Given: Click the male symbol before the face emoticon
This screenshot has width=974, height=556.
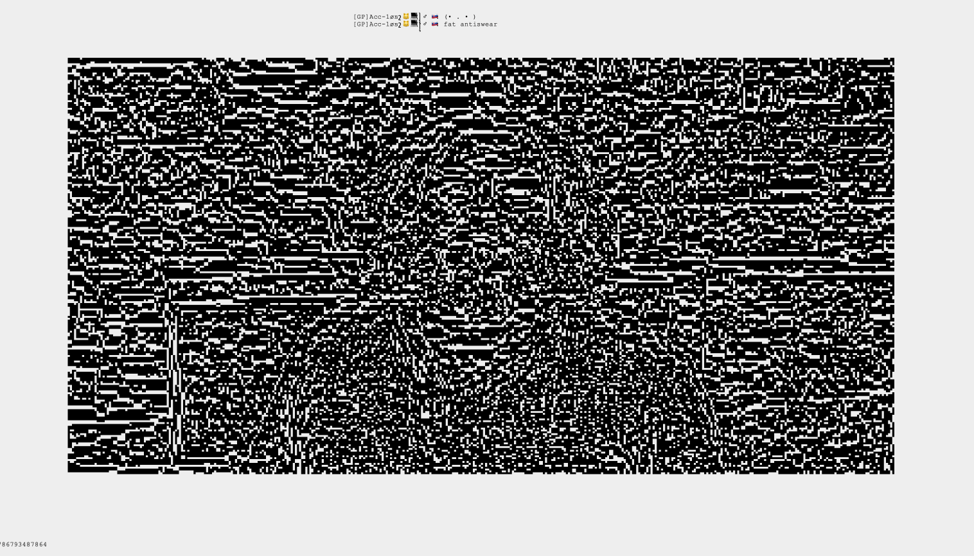Looking at the screenshot, I should pos(425,17).
